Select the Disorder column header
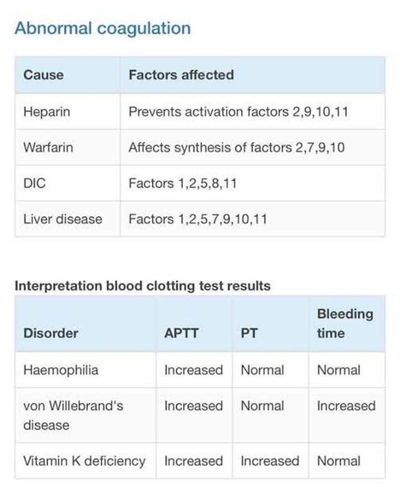This screenshot has width=400, height=487. coord(50,333)
